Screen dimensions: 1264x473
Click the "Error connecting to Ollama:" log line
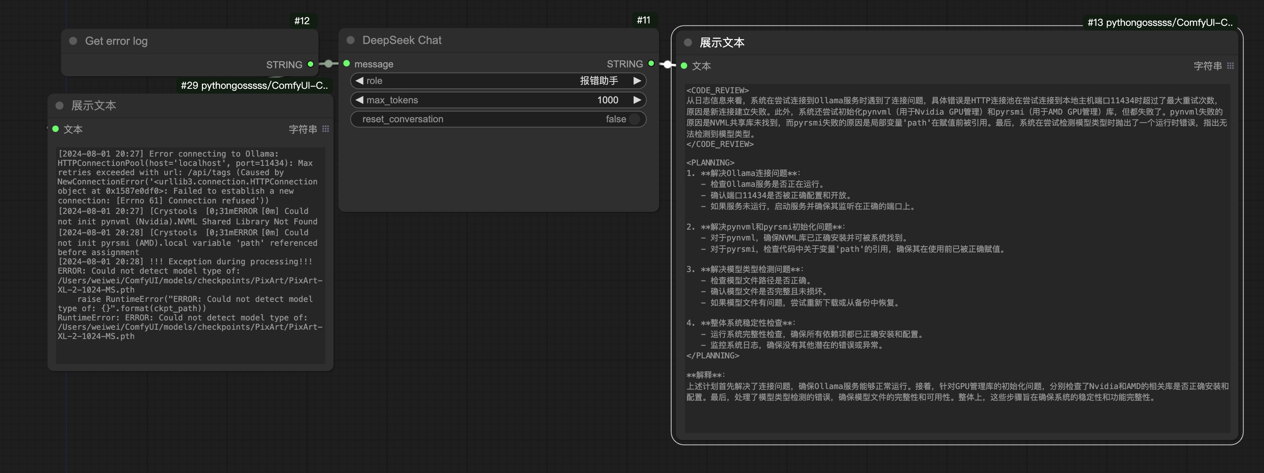pos(168,154)
